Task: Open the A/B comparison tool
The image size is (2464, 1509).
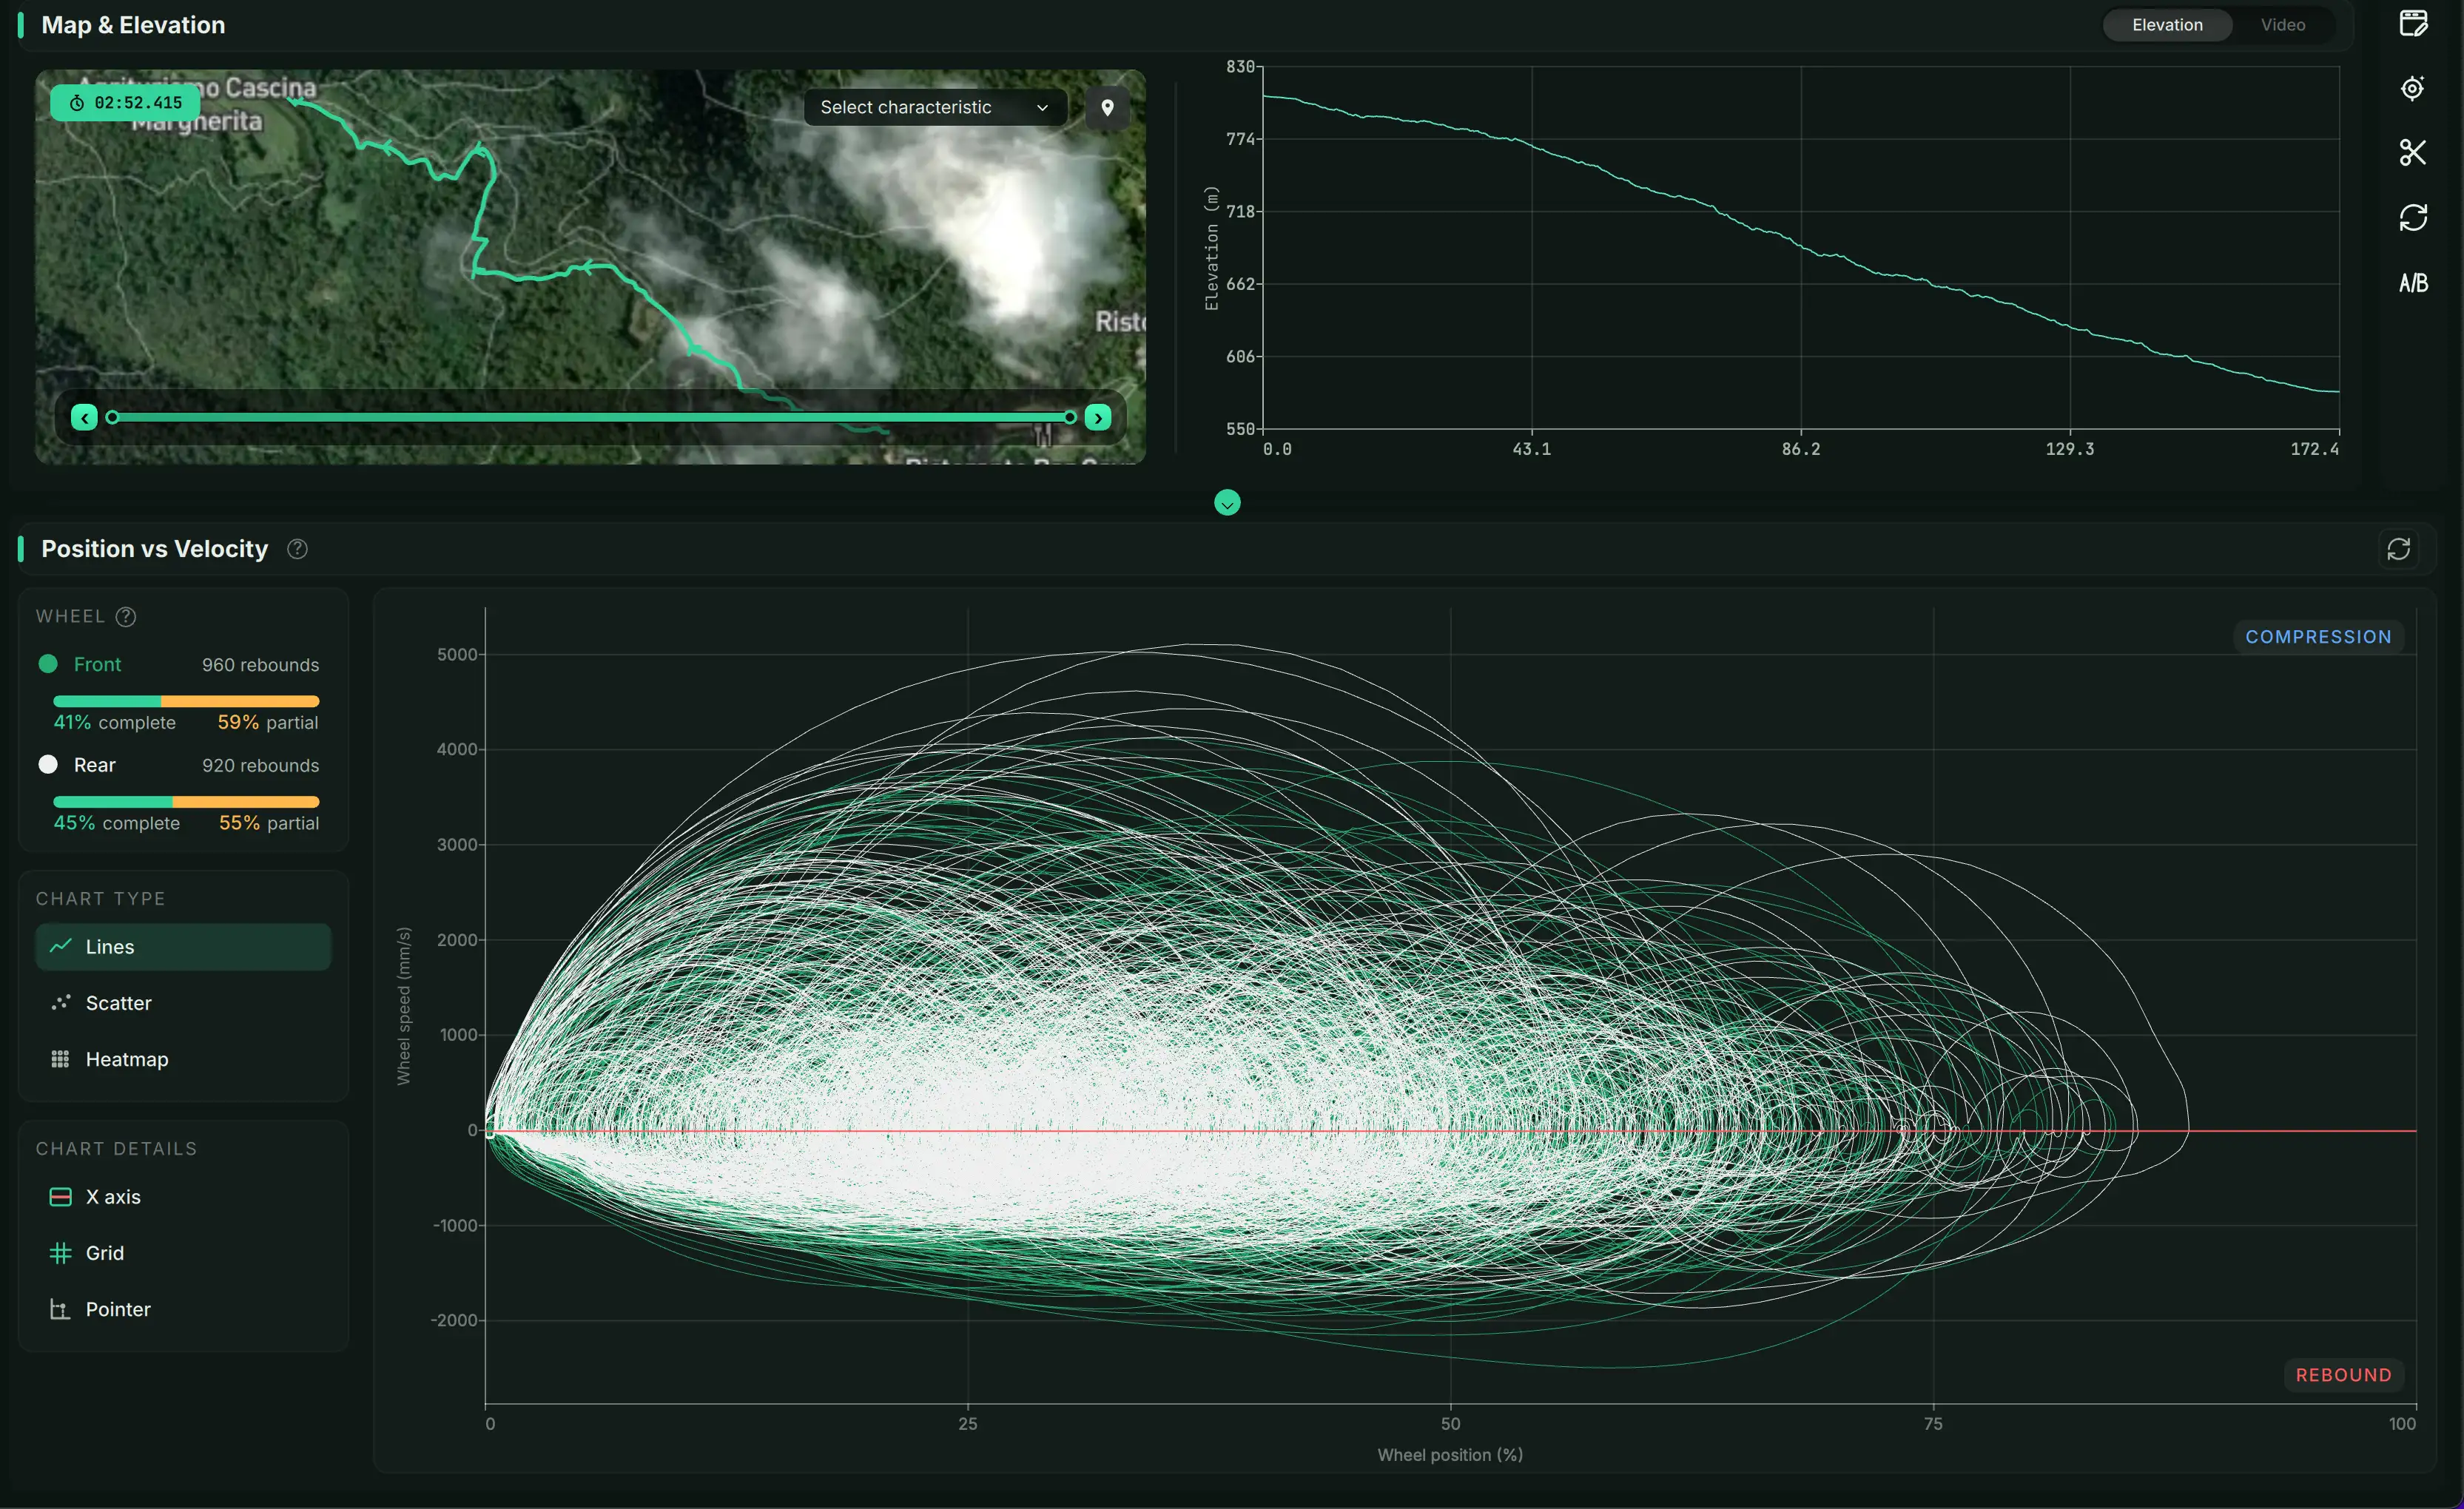Action: (x=2413, y=283)
